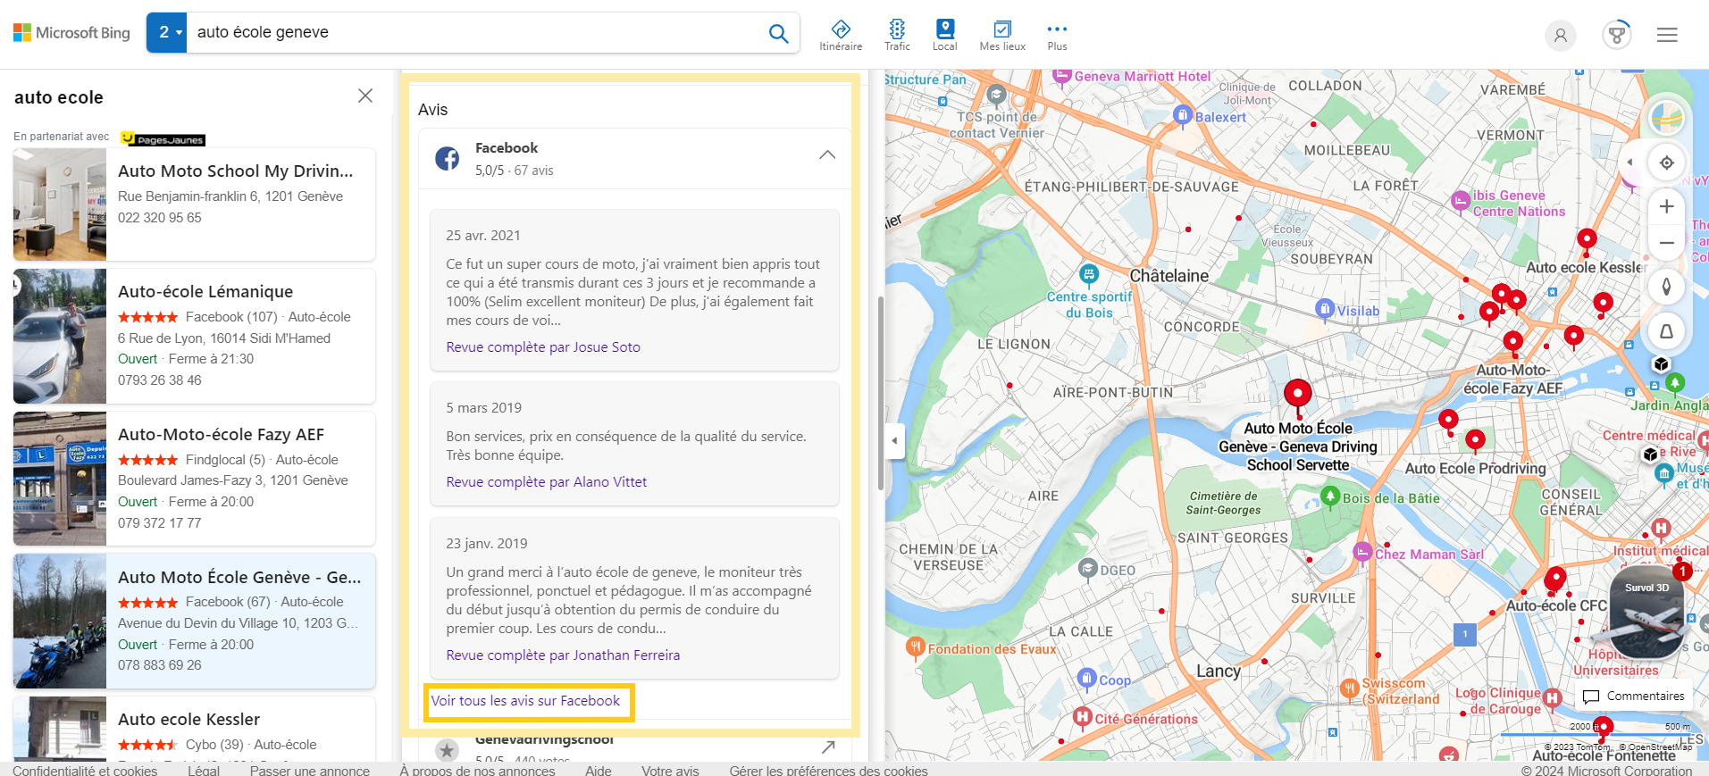This screenshot has width=1709, height=776.
Task: Open Passer une annonce footer link
Action: point(310,770)
